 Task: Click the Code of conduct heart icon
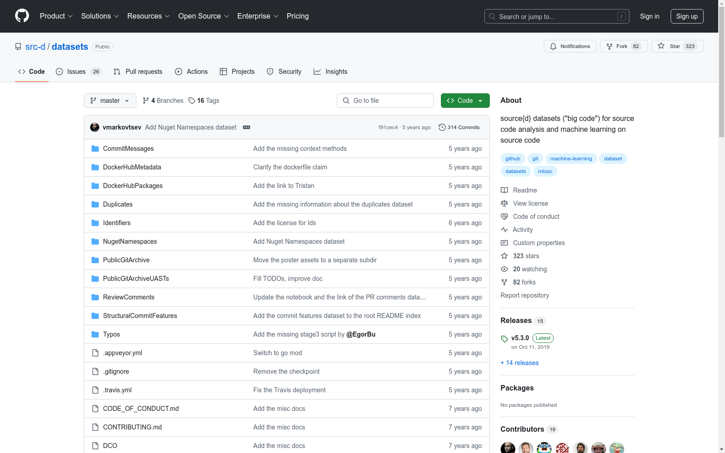point(504,217)
